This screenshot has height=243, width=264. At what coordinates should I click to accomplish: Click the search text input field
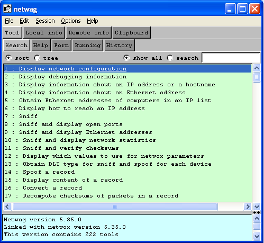click(x=231, y=58)
